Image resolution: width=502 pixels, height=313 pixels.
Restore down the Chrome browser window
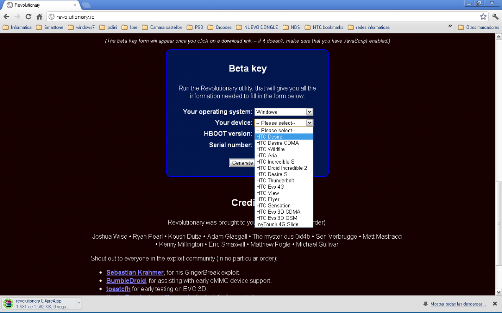(x=479, y=3)
